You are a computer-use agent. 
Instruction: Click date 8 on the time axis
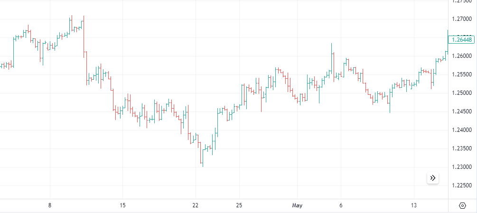pos(50,205)
